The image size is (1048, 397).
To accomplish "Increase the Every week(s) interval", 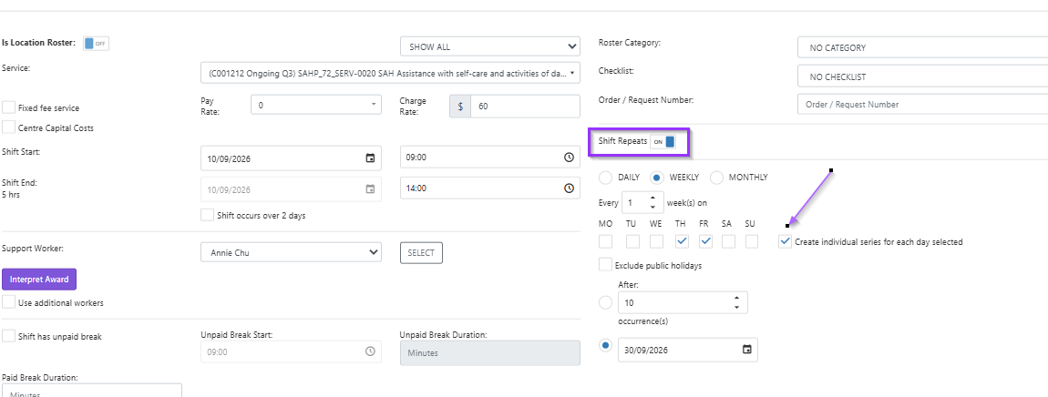I will click(x=652, y=198).
